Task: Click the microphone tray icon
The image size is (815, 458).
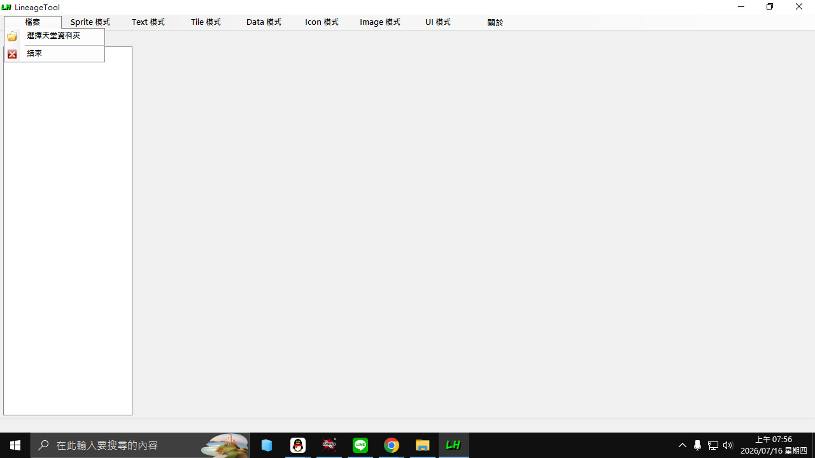Action: tap(698, 445)
